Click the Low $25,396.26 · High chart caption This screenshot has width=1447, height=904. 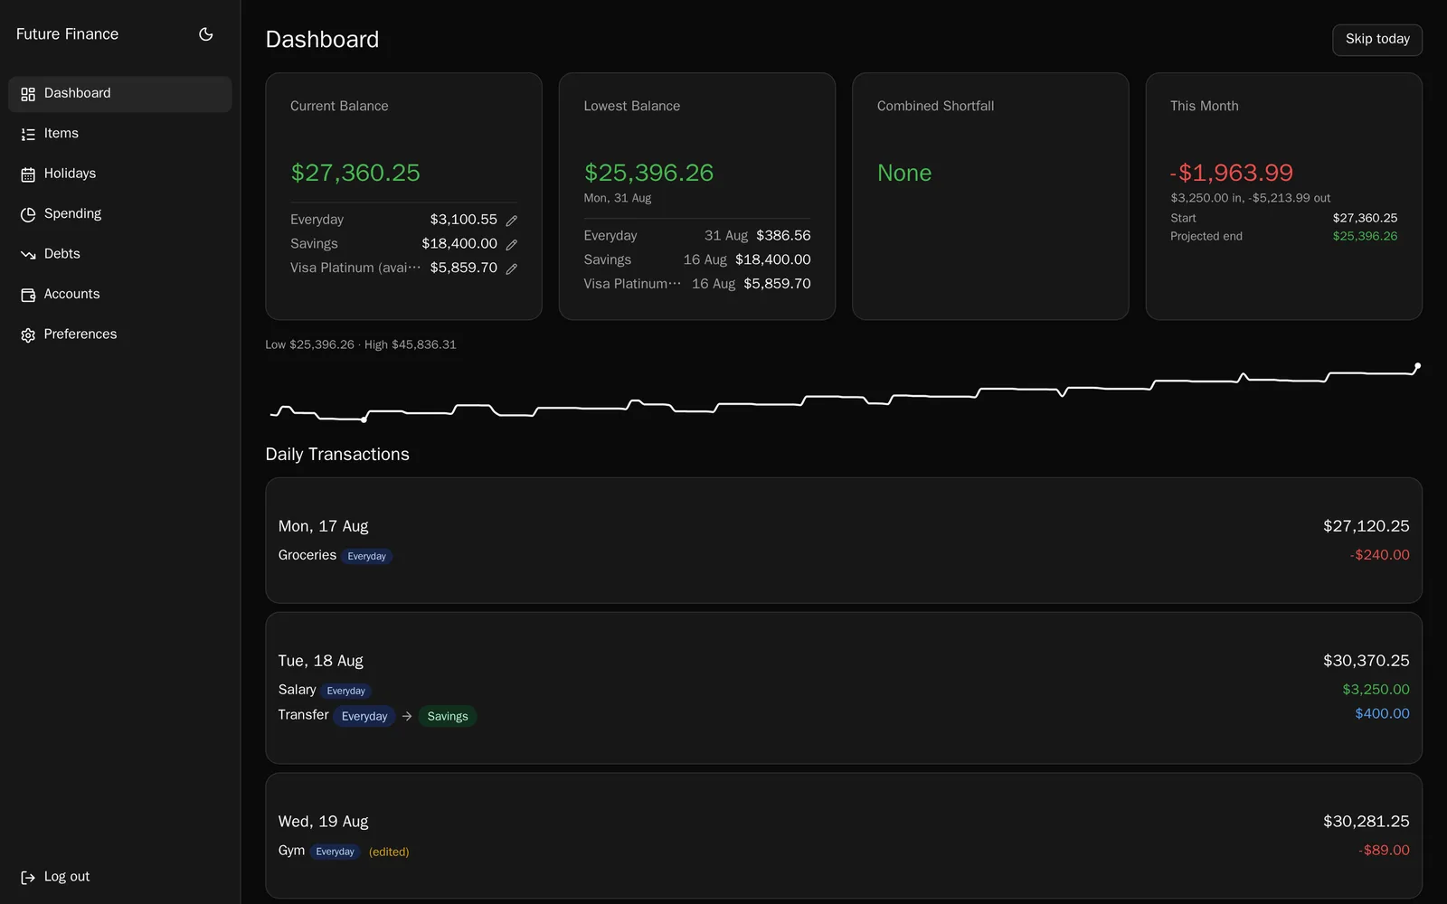[361, 344]
